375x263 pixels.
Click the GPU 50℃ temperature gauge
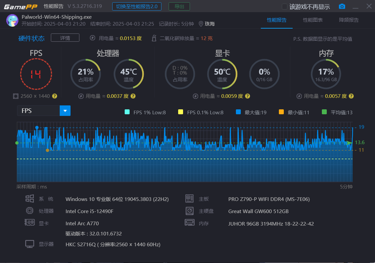coord(222,74)
